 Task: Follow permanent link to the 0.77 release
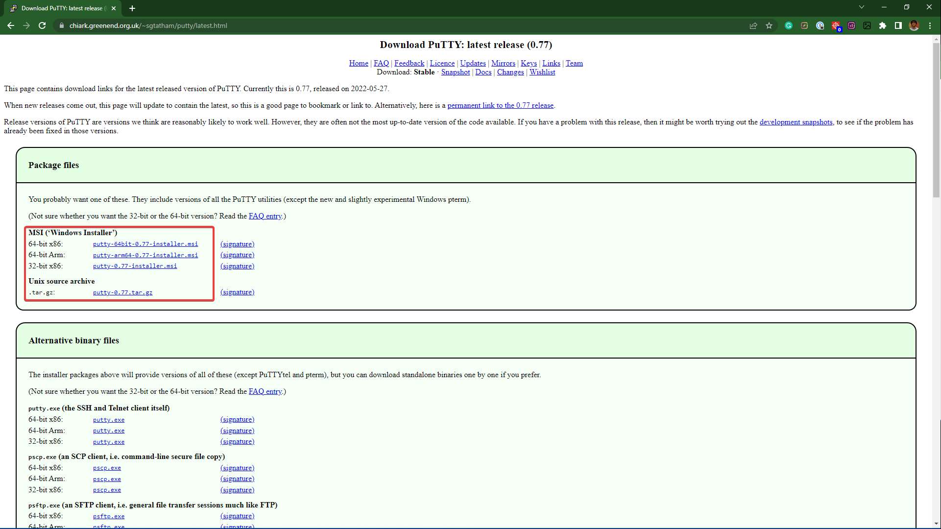pyautogui.click(x=500, y=105)
